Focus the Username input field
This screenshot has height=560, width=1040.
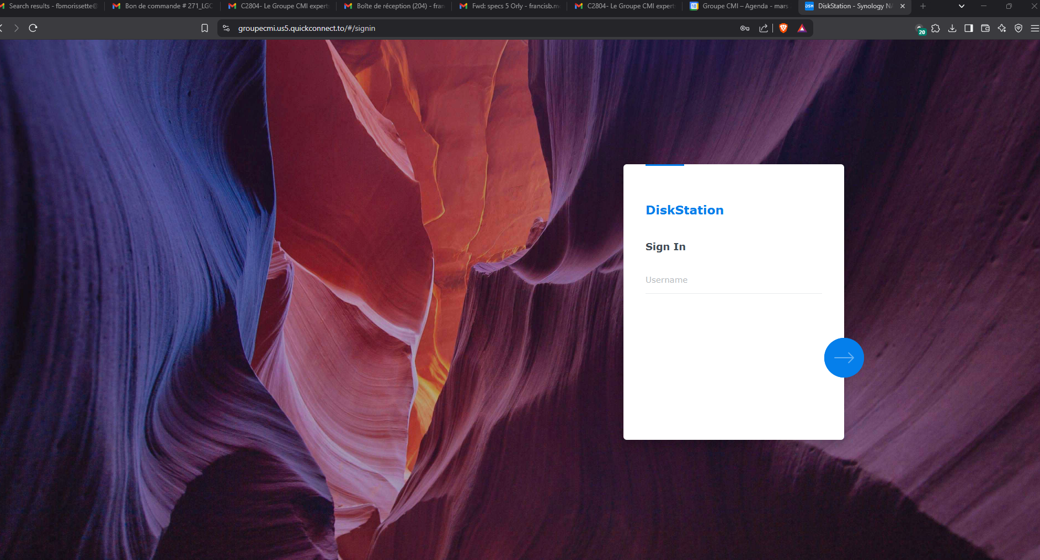[733, 280]
